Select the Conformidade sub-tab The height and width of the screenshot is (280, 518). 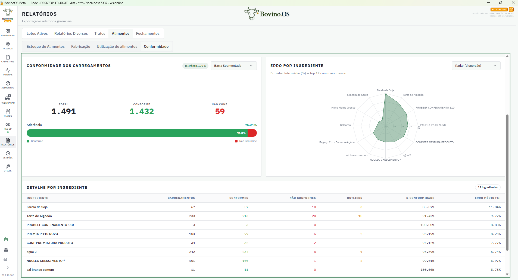pos(156,46)
